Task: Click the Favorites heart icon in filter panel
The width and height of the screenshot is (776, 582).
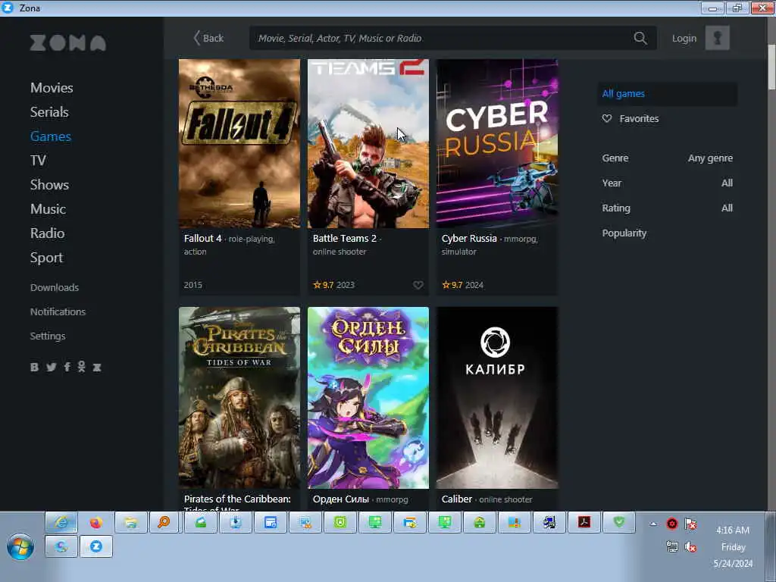Action: click(607, 119)
